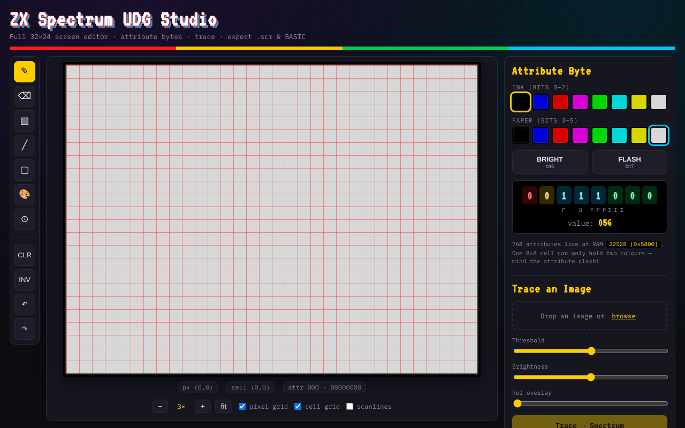Enable the scanlines checkbox
Screen dimensions: 685x428
350,407
